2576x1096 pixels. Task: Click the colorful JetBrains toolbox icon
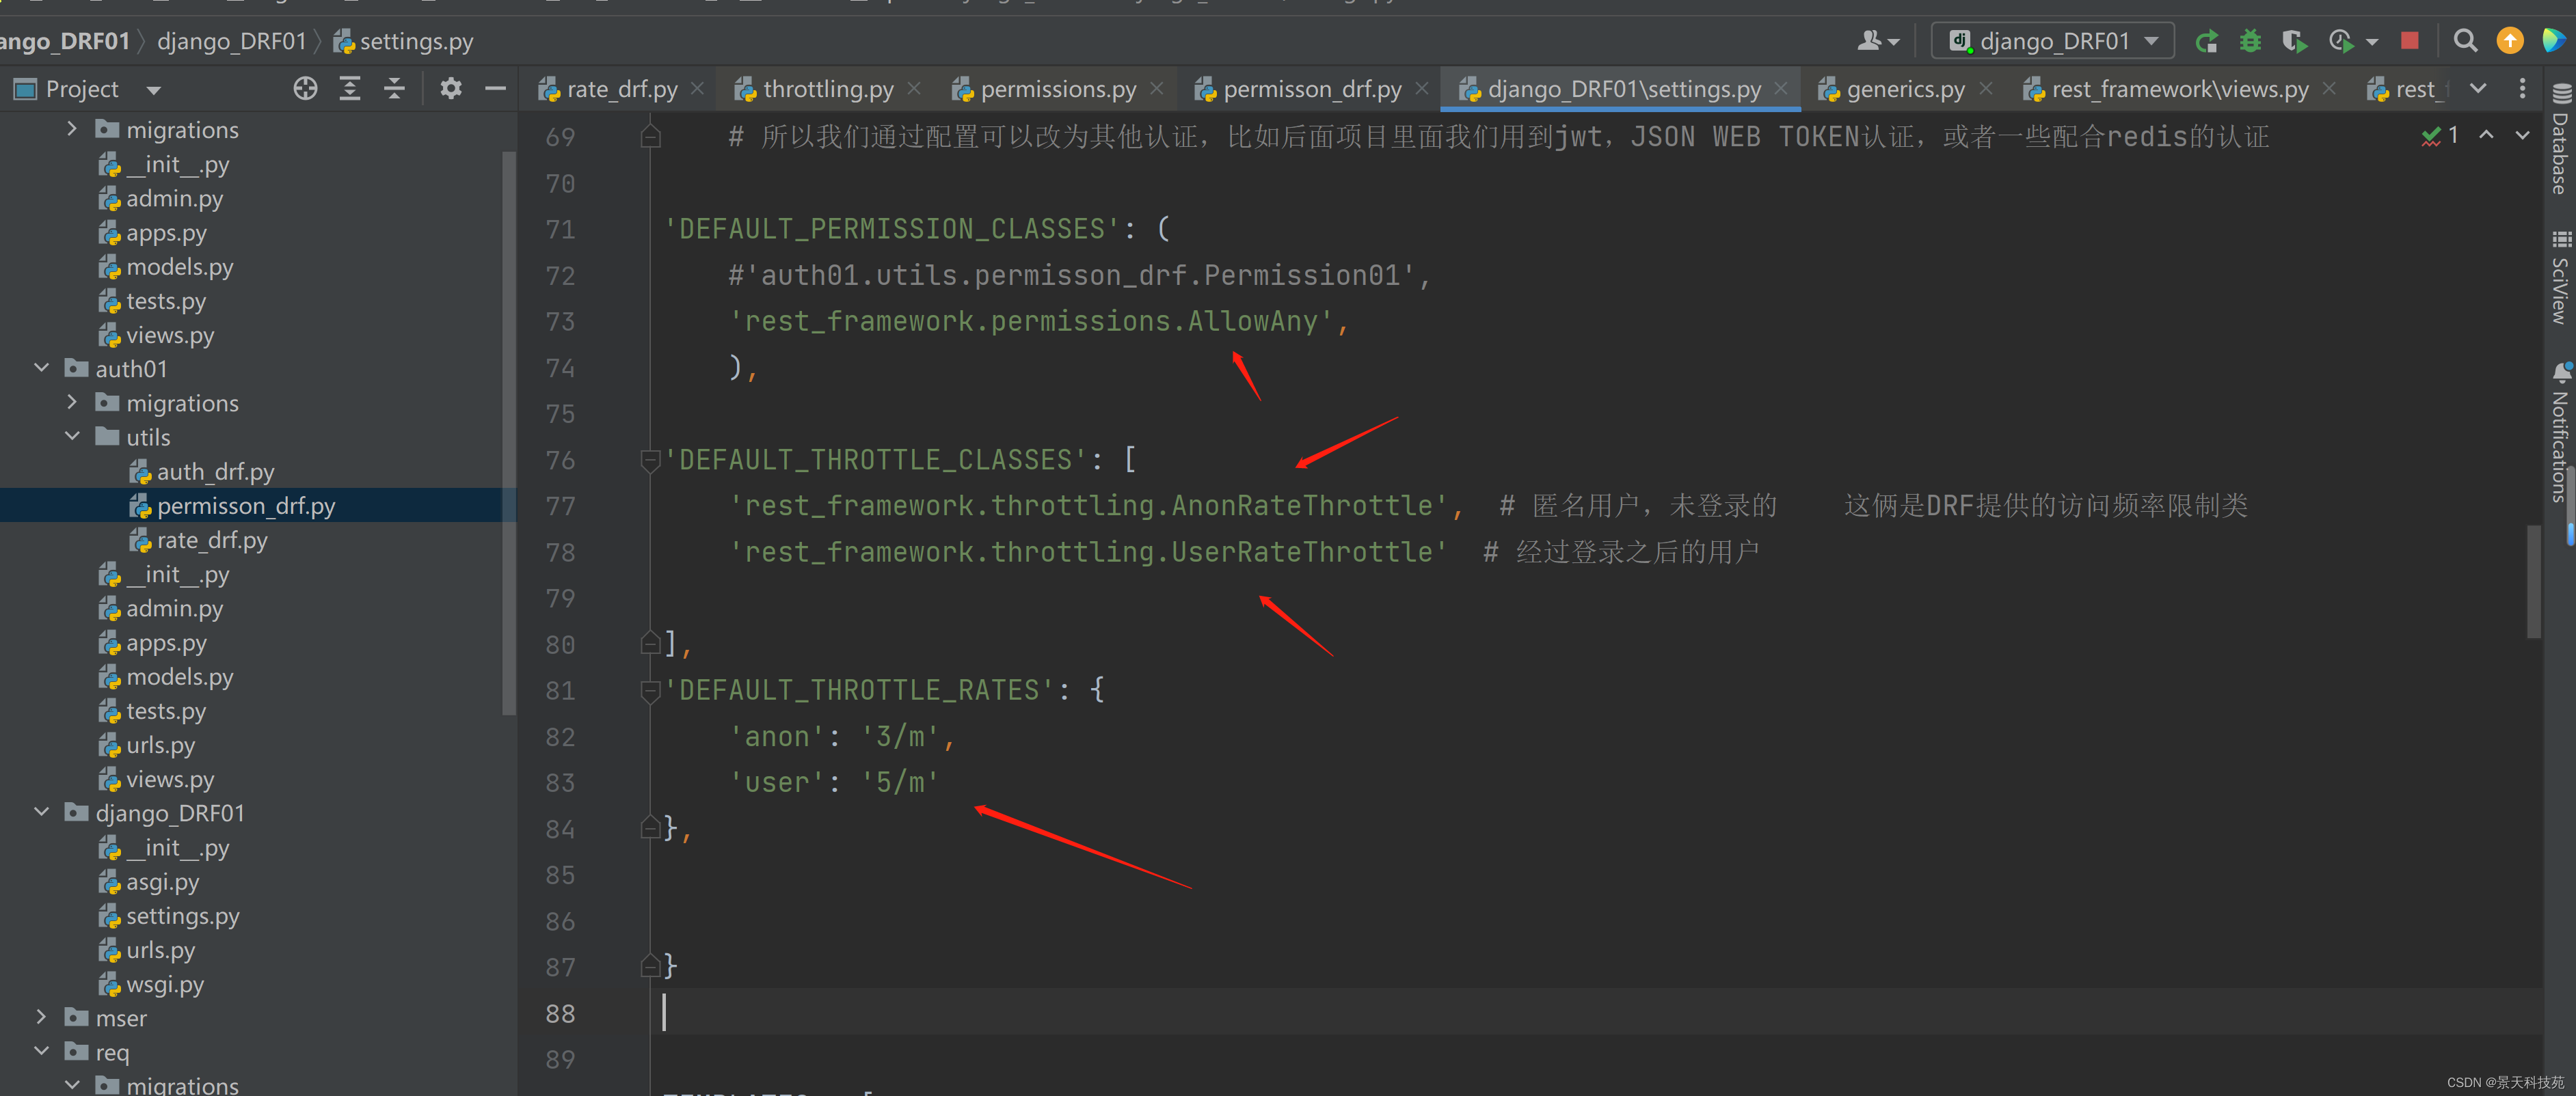pos(2554,41)
